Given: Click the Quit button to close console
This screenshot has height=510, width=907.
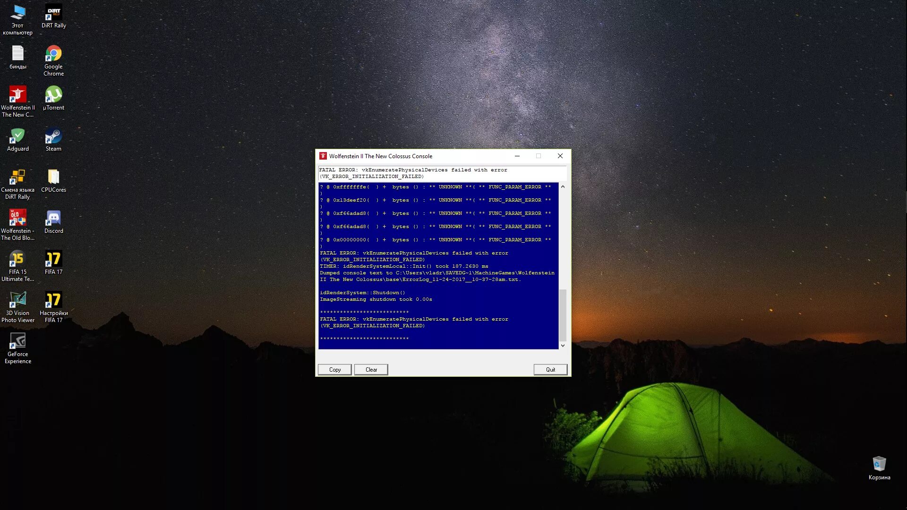Looking at the screenshot, I should coord(550,369).
